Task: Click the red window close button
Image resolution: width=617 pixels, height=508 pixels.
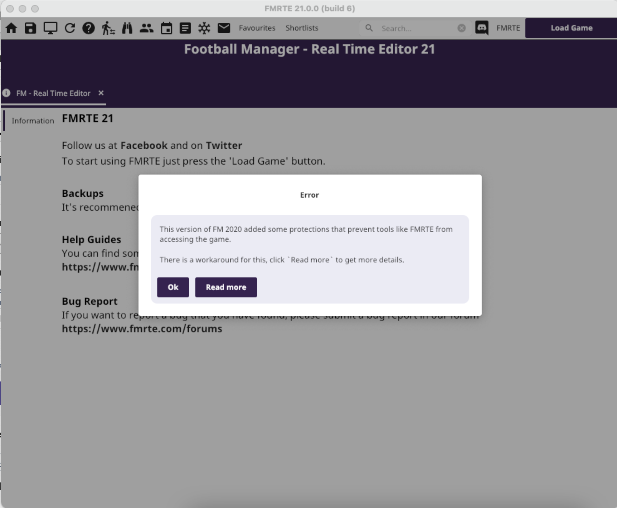Action: [10, 9]
